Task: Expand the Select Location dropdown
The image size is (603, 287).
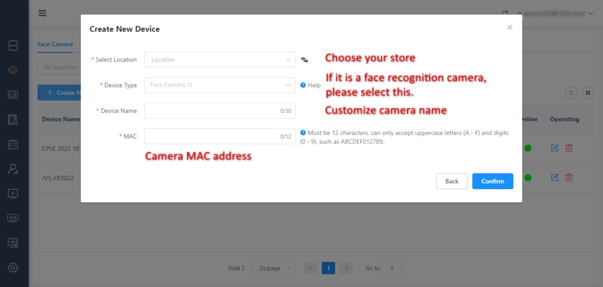Action: coord(220,60)
